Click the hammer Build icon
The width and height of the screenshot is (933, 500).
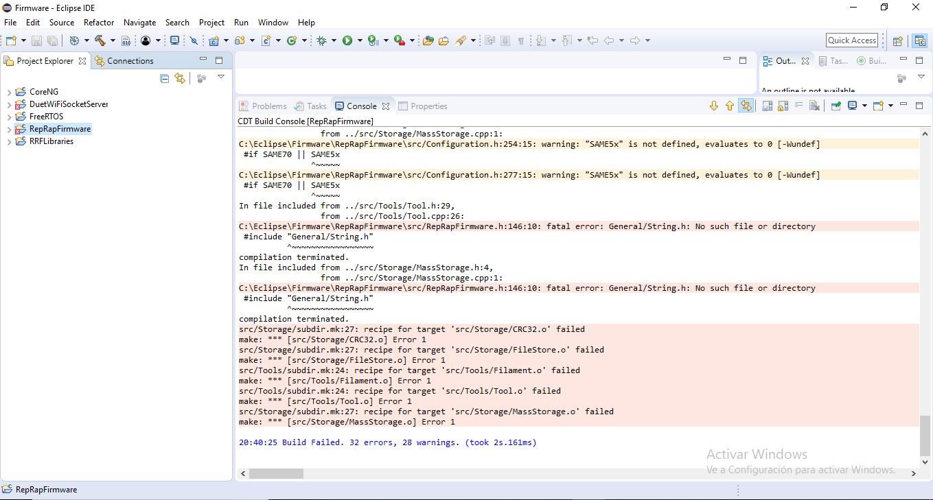(x=100, y=40)
